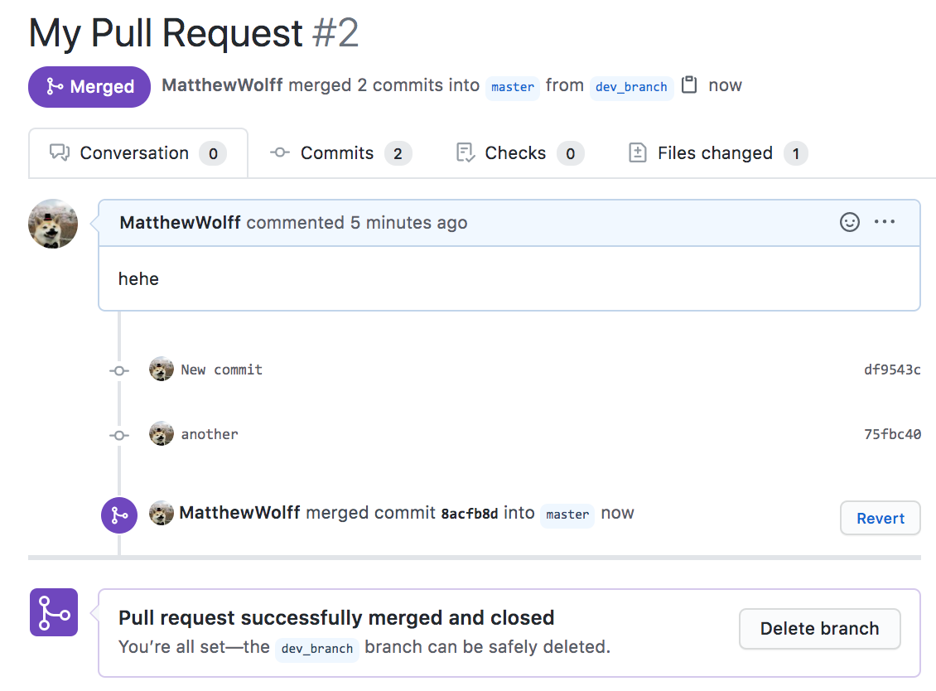Click the large MatthewWolff avatar beside the comment
Screen dimensions: 936x691
pos(53,224)
